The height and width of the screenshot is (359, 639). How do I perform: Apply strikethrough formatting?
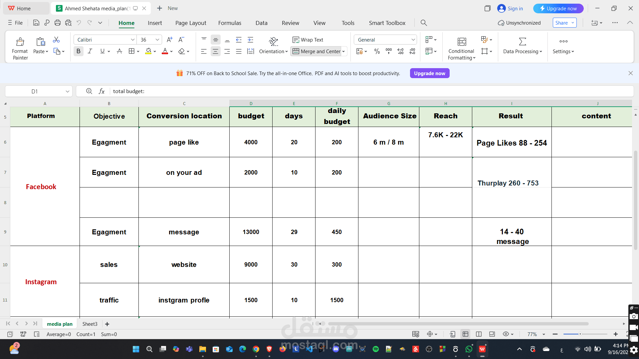coord(119,51)
